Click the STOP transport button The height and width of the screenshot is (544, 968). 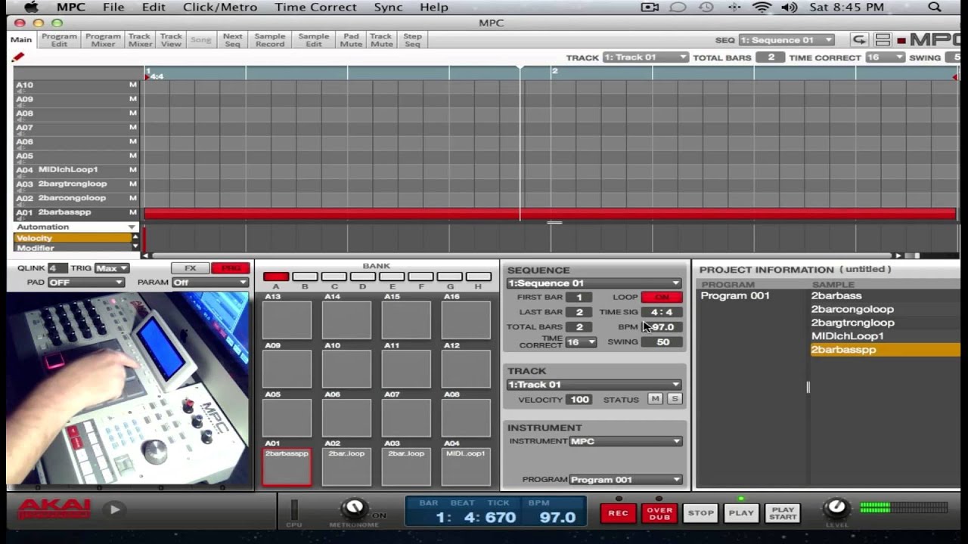click(700, 513)
